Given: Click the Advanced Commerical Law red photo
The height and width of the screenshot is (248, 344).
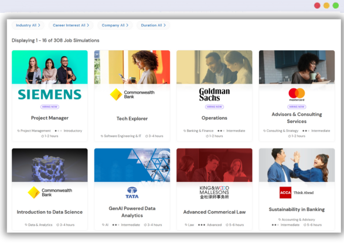Looking at the screenshot, I should 214,165.
